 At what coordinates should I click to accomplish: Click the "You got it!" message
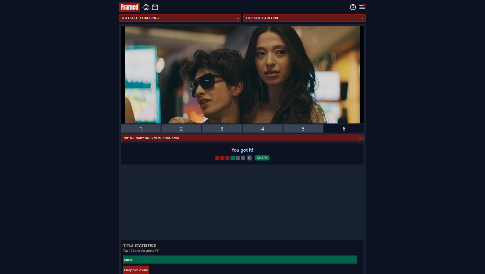tap(242, 150)
